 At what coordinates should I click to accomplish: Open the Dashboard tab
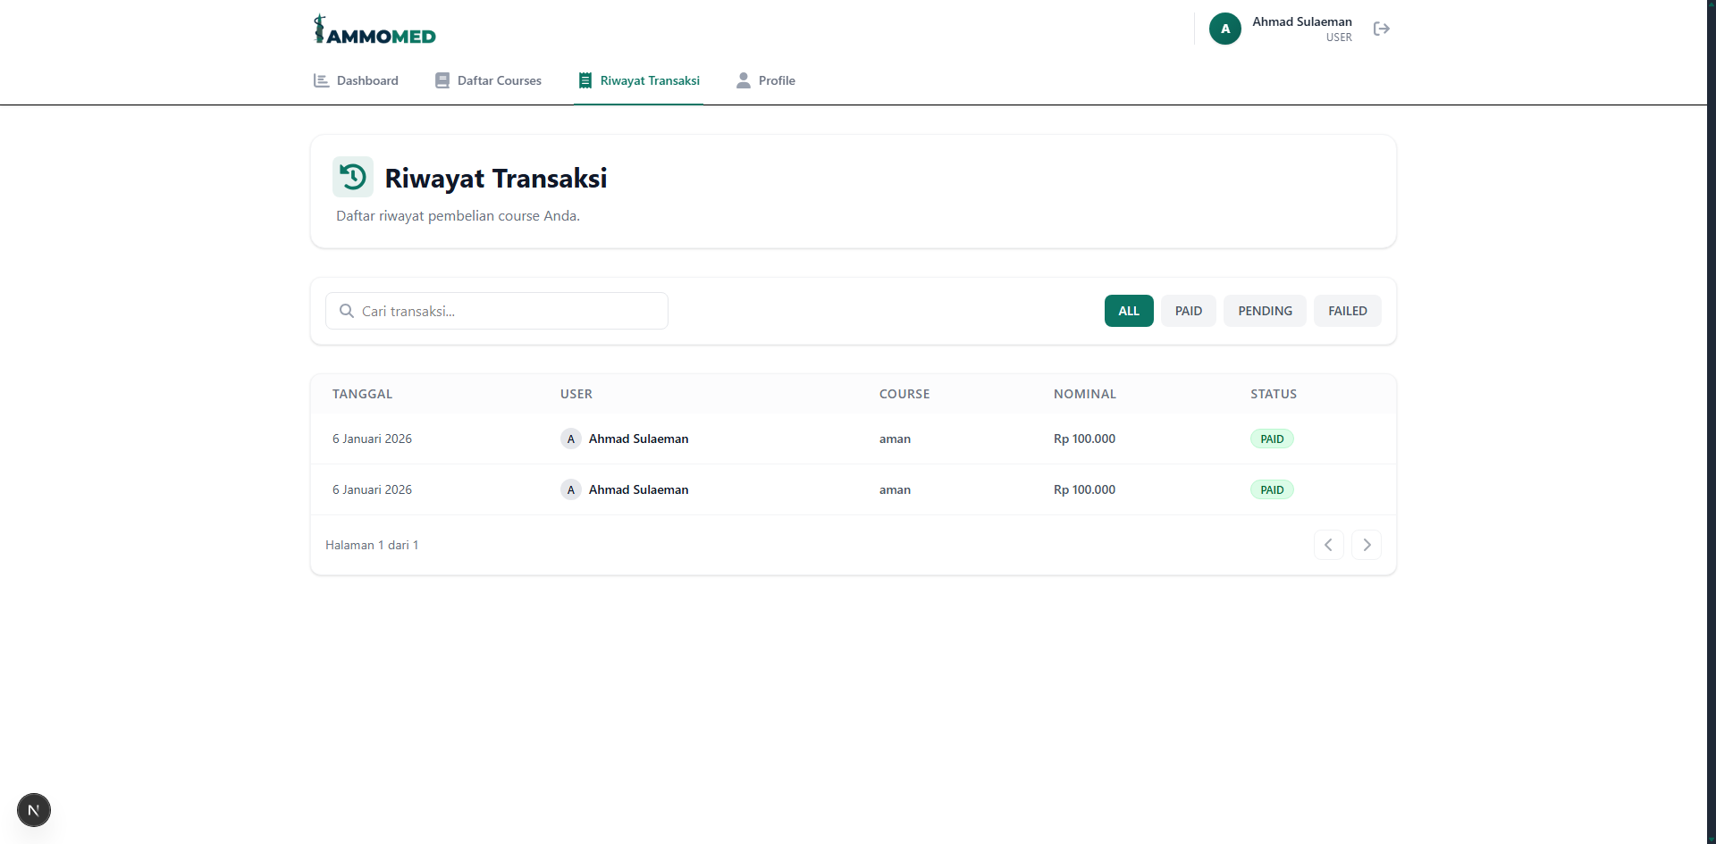tap(356, 80)
